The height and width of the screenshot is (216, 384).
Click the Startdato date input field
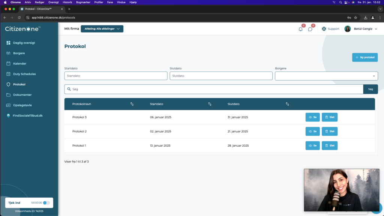click(116, 76)
